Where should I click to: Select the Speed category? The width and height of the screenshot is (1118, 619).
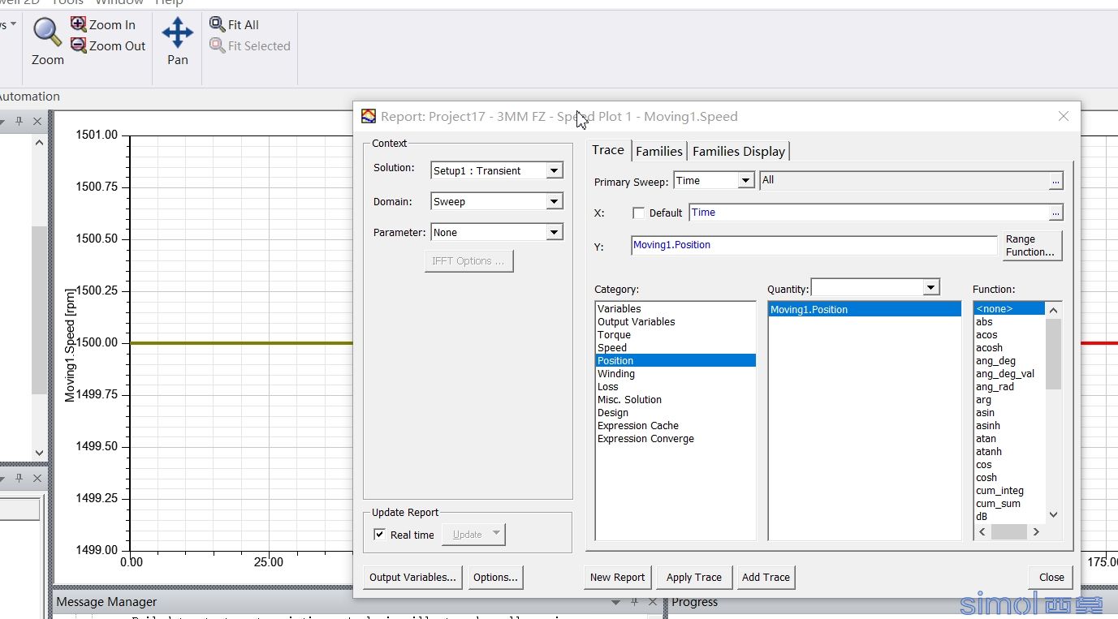676,348
